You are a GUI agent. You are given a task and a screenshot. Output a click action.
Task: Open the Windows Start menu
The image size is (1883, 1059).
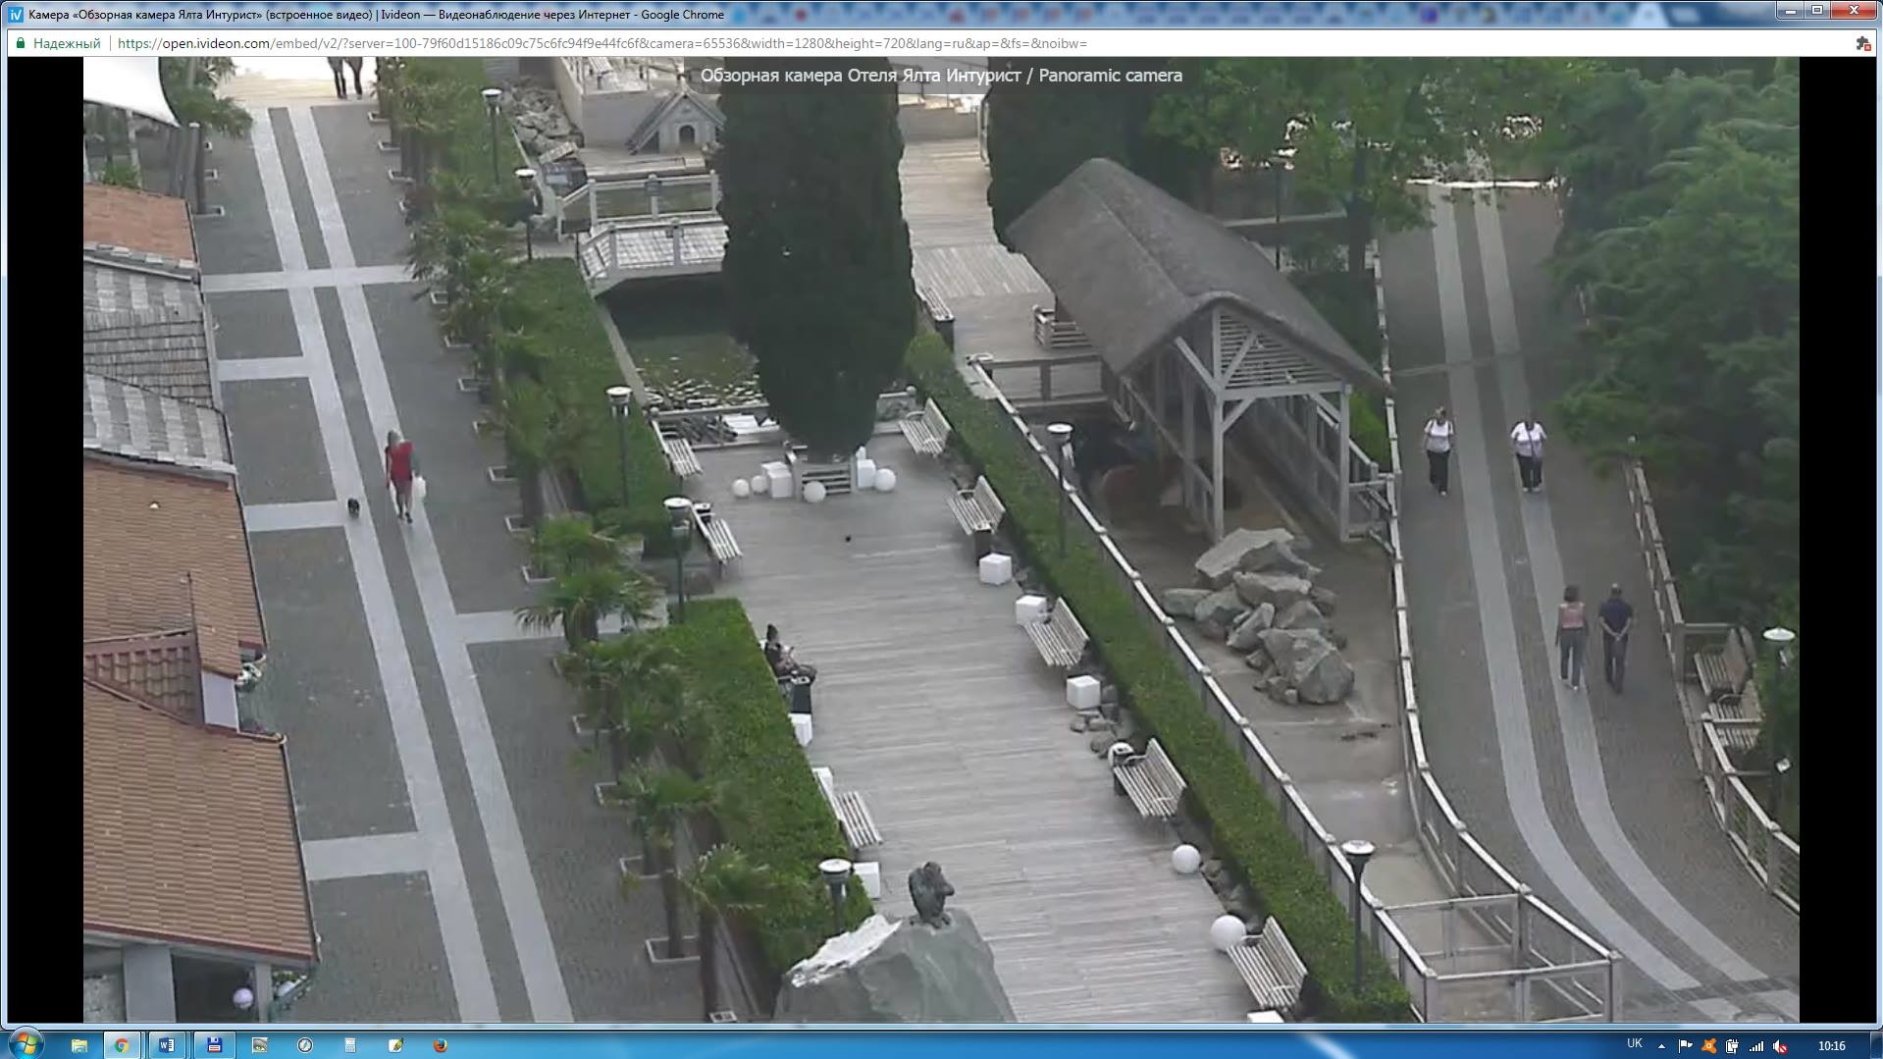[26, 1044]
